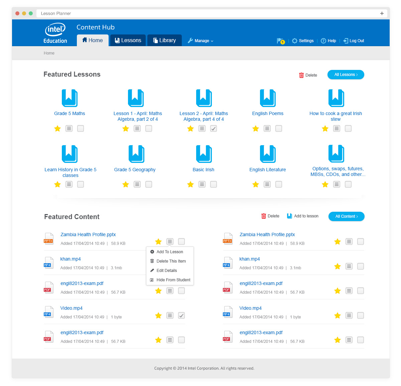
Task: Select the Delete trash icon above Featured Lessons
Action: point(301,75)
